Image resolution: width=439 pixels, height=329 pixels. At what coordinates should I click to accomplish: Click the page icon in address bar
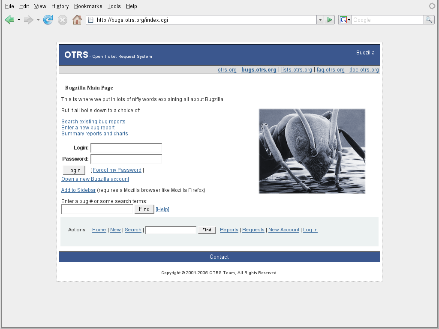click(90, 20)
